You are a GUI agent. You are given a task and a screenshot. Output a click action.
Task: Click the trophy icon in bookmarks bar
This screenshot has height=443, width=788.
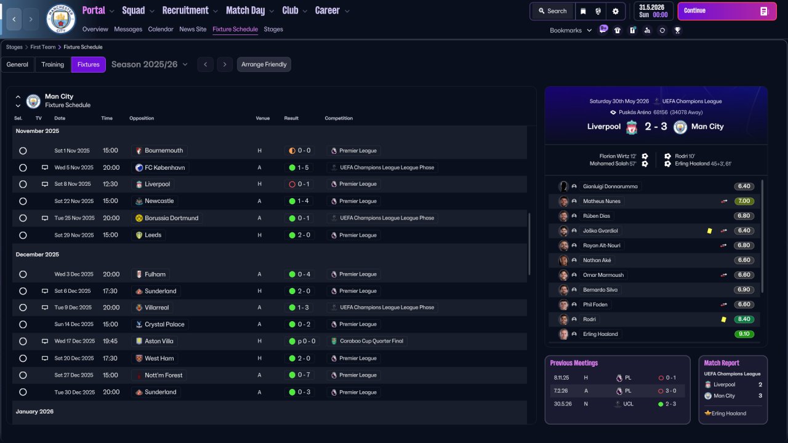click(x=677, y=30)
